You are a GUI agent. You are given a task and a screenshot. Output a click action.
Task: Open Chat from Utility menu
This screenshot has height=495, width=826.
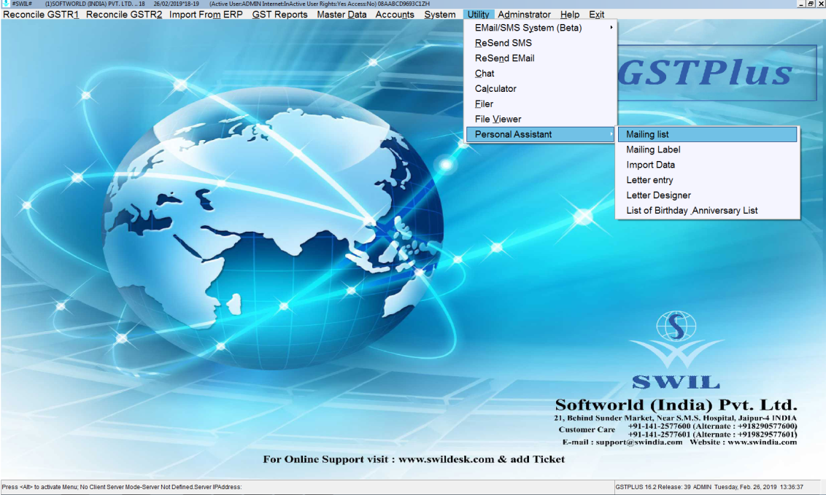[541, 74]
